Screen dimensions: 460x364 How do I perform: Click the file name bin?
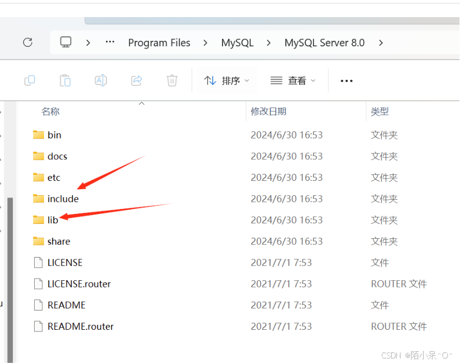pos(55,135)
